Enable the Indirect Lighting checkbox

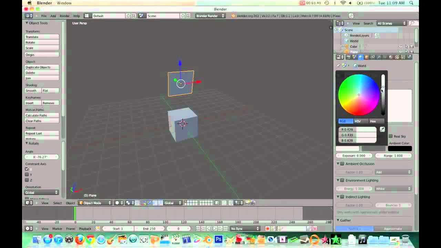342,197
